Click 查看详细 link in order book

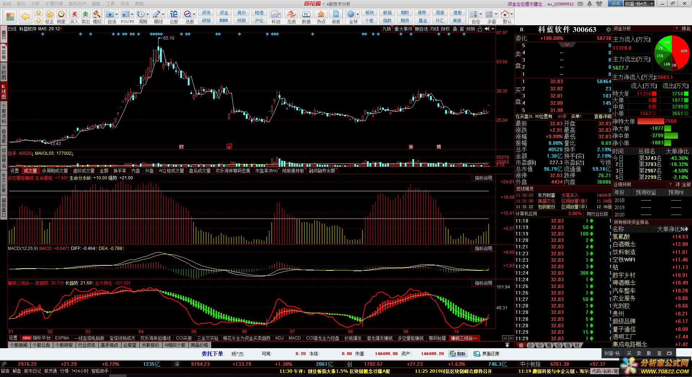[x=603, y=117]
